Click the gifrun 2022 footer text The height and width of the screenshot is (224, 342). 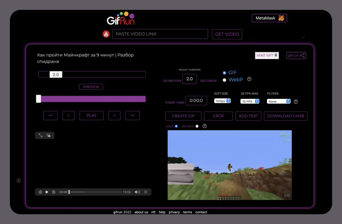click(122, 212)
